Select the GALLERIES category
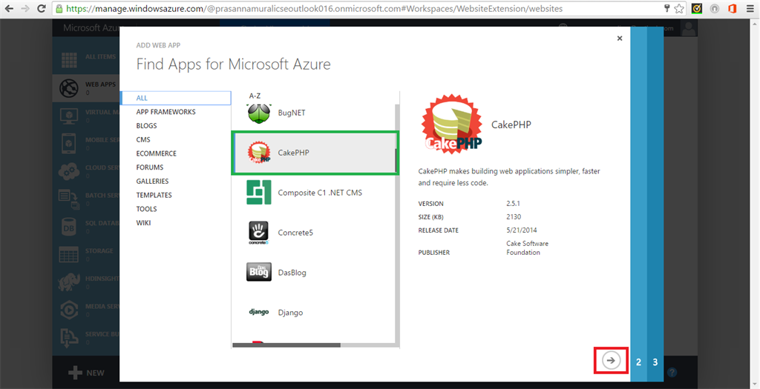Viewport: 760px width, 389px height. [x=152, y=181]
